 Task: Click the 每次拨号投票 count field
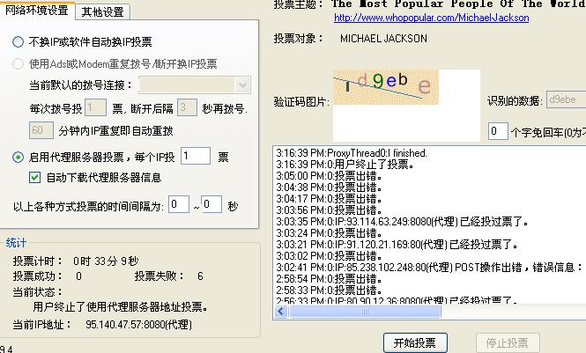95,108
